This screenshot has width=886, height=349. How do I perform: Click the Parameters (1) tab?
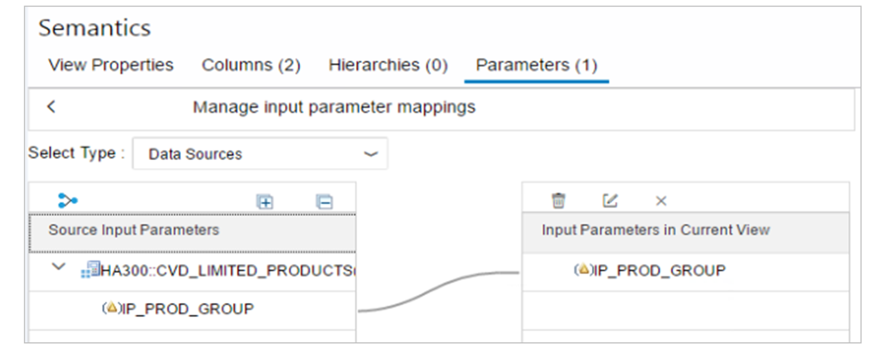tap(536, 65)
